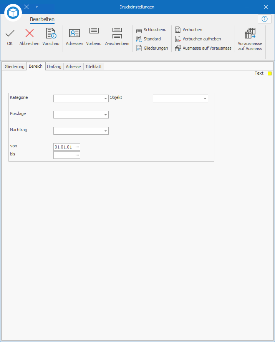
Task: Open Schlussbem. closing remarks
Action: point(151,30)
